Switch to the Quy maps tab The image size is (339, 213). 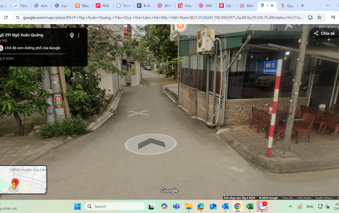point(288,5)
